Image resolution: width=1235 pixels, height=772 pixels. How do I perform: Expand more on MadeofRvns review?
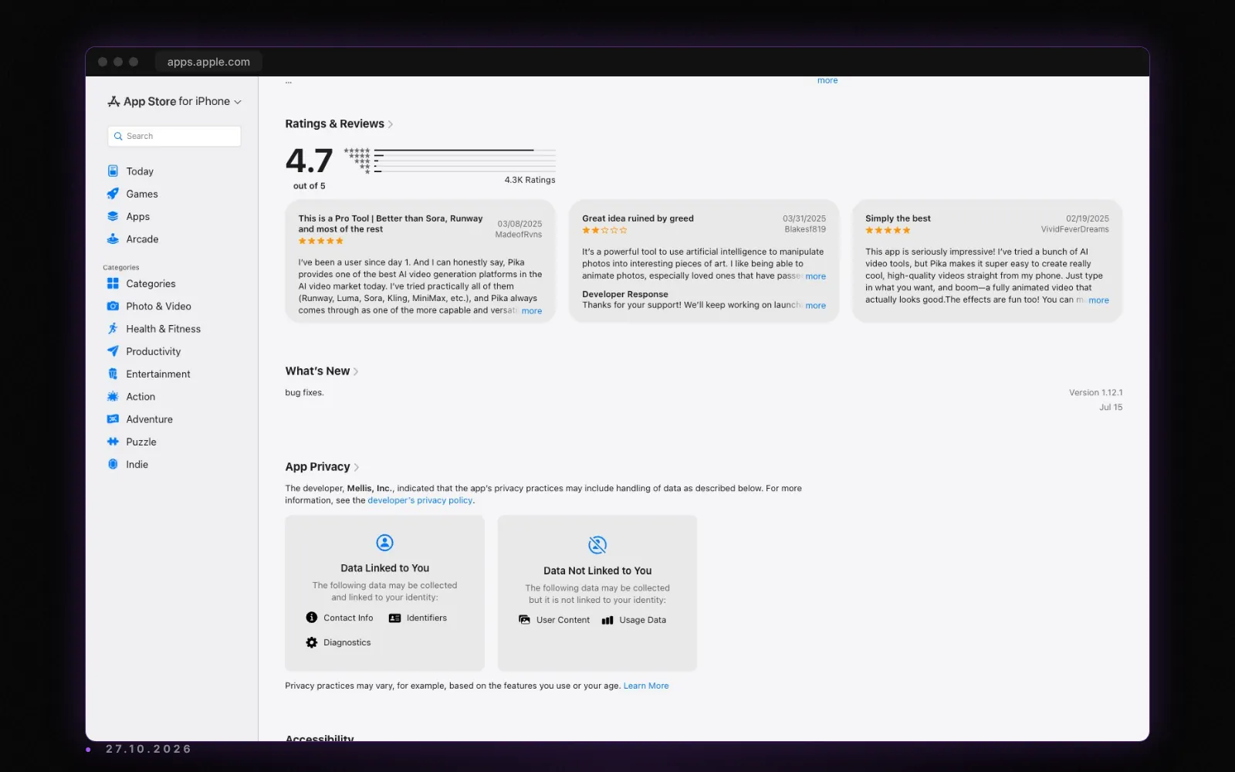click(x=532, y=311)
